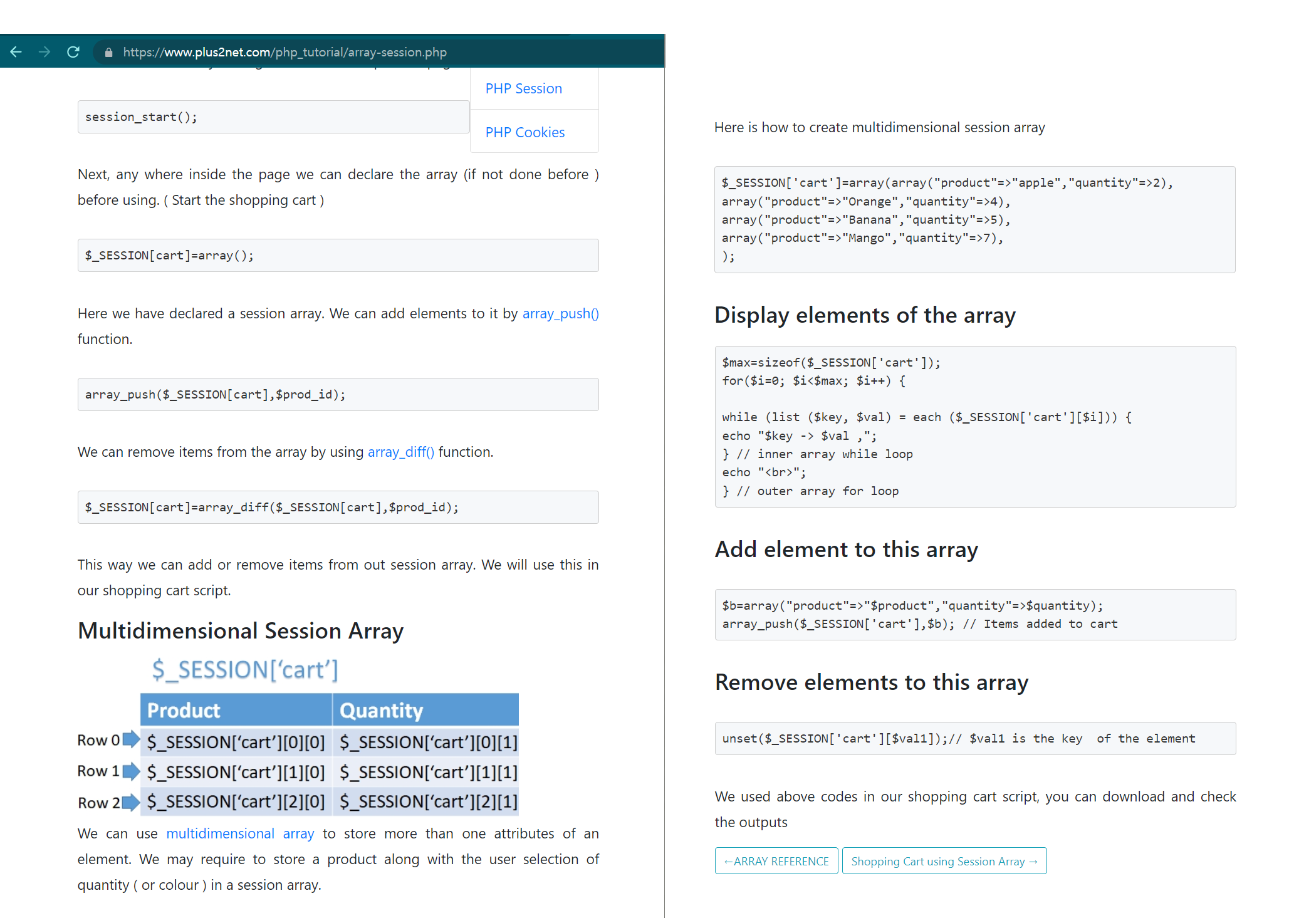Image resolution: width=1294 pixels, height=918 pixels.
Task: Click the Row 0 blue arrow
Action: click(131, 739)
